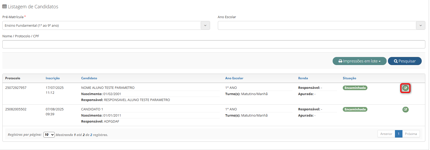
Task: Click the Protocolo column header
Action: pos(13,78)
